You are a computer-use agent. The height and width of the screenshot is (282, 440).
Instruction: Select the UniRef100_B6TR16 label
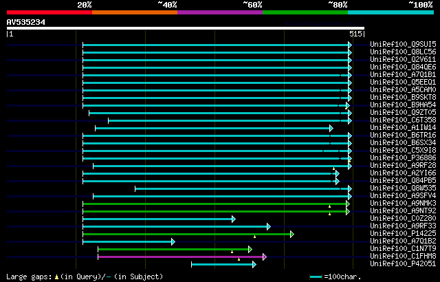pos(403,135)
